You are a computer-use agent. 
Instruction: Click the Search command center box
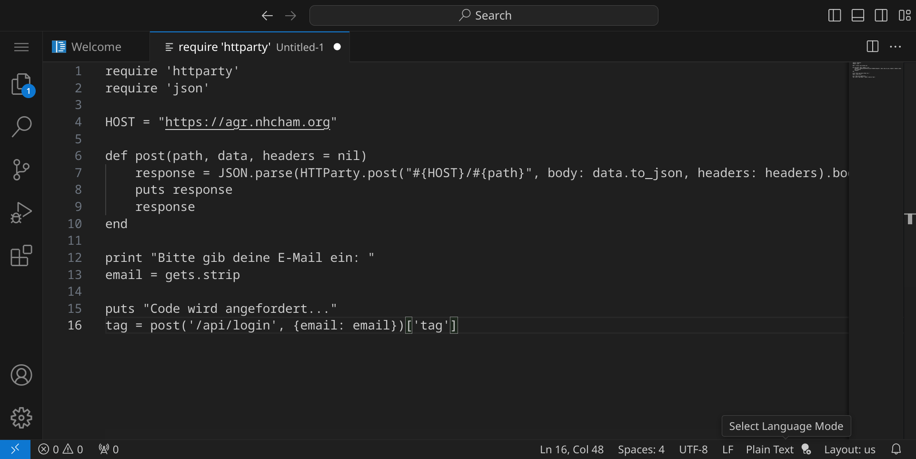[484, 16]
